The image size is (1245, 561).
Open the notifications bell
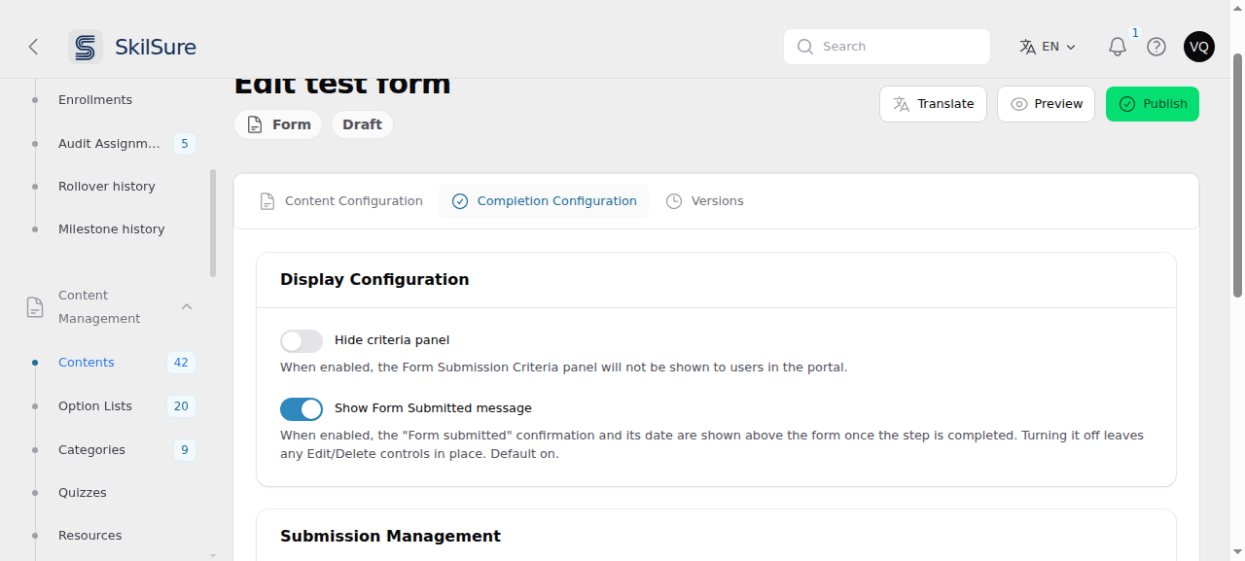[1118, 47]
